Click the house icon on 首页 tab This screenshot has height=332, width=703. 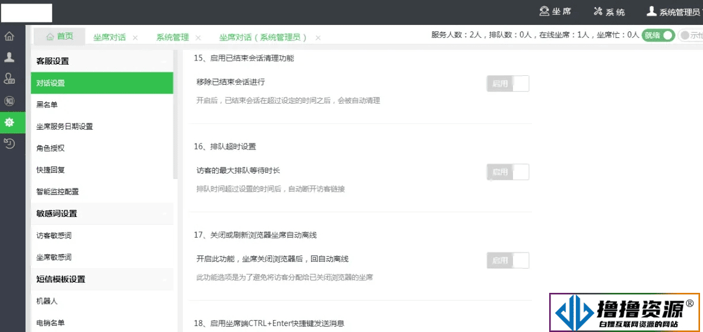pos(50,37)
